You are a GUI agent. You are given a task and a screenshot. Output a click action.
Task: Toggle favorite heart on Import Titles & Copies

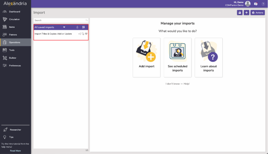tap(86, 34)
